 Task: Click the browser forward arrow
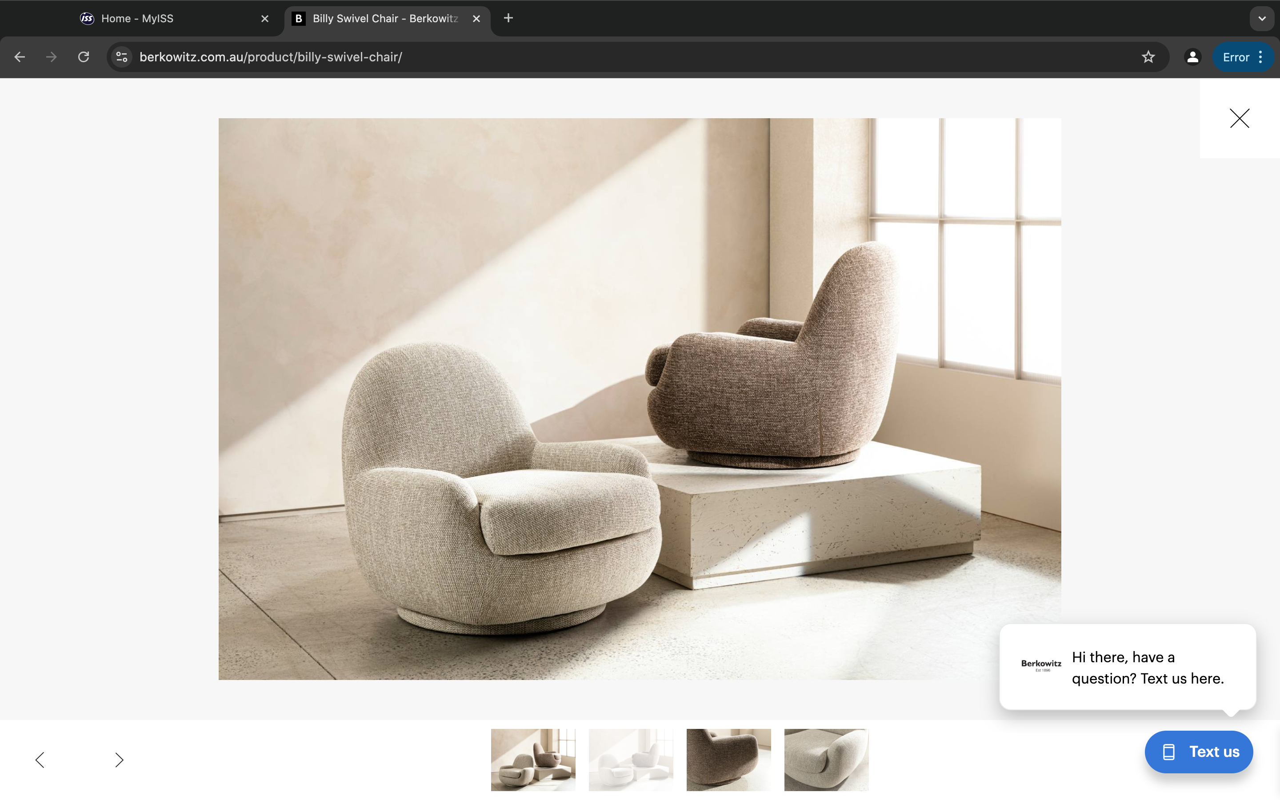pyautogui.click(x=51, y=57)
